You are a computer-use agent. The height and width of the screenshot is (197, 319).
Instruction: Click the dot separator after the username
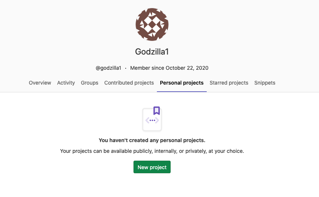click(x=126, y=68)
